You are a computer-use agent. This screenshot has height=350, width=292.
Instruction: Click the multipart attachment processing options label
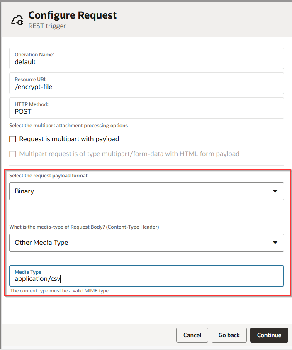pyautogui.click(x=68, y=125)
